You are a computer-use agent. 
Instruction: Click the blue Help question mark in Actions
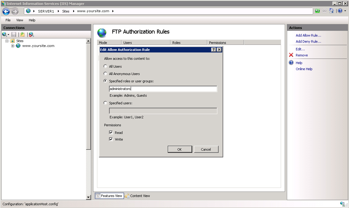pos(291,63)
